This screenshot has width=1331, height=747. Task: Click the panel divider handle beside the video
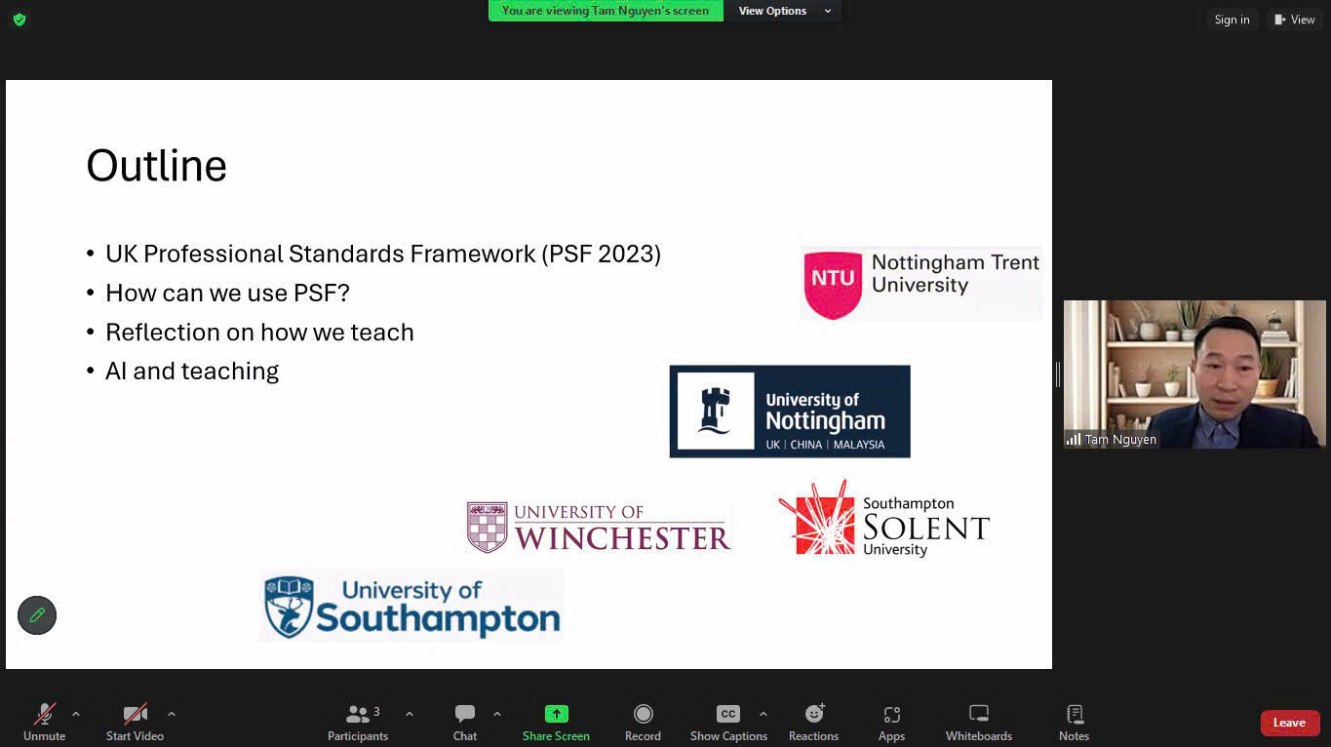[1058, 374]
